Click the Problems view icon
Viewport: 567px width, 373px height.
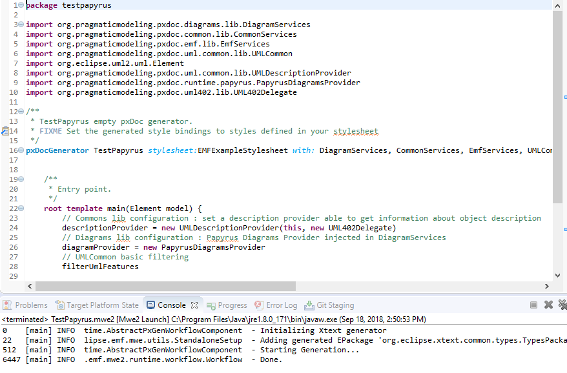pyautogui.click(x=8, y=305)
